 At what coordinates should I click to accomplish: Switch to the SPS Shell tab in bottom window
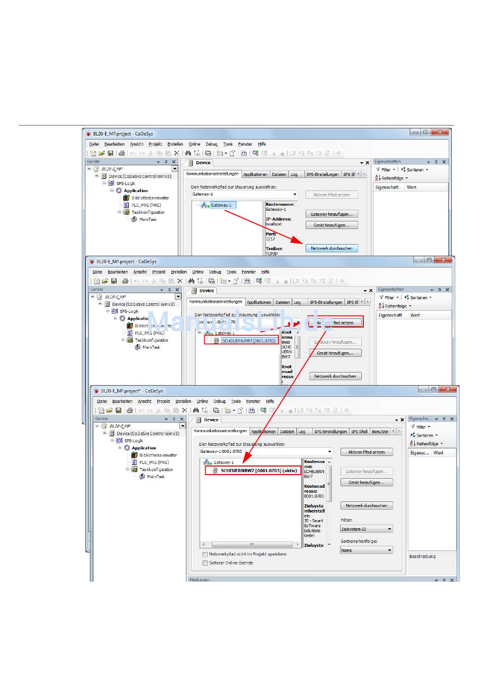(359, 432)
